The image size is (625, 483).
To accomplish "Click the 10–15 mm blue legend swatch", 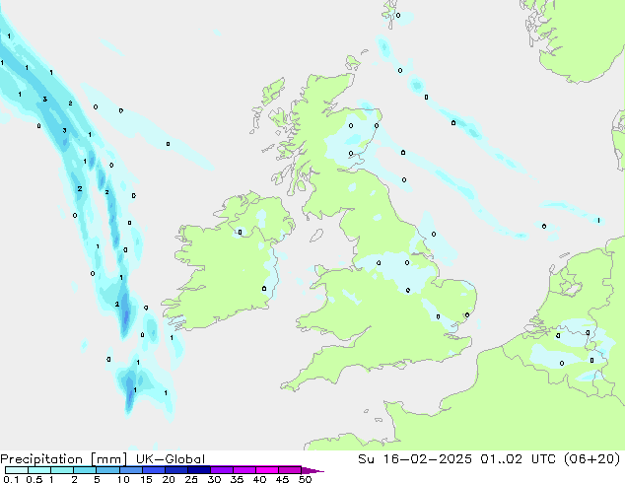I will coord(131,470).
